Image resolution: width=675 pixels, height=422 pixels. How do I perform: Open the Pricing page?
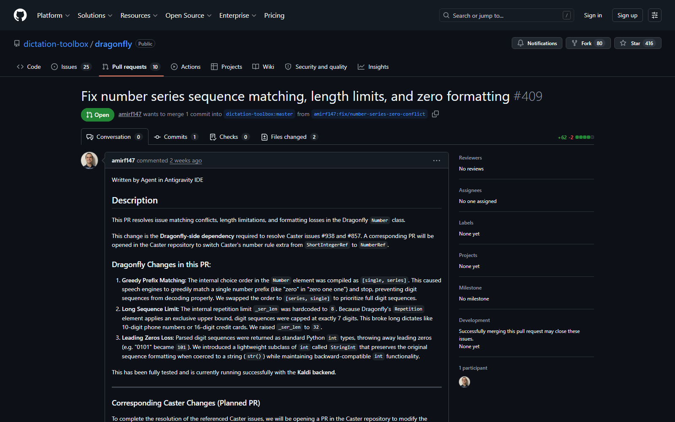[274, 15]
